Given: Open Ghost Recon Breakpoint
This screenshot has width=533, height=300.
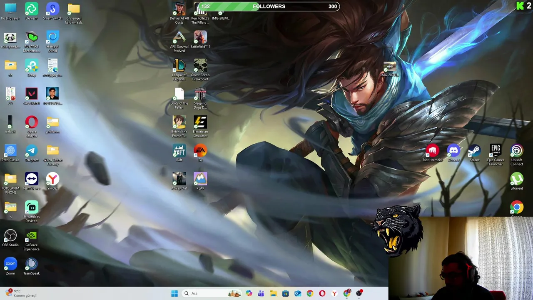Looking at the screenshot, I should coord(200,70).
